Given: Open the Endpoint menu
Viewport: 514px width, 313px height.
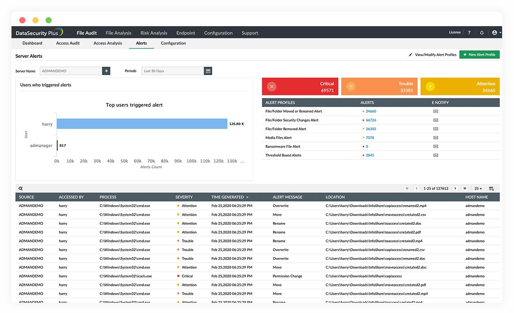Looking at the screenshot, I should click(x=186, y=33).
